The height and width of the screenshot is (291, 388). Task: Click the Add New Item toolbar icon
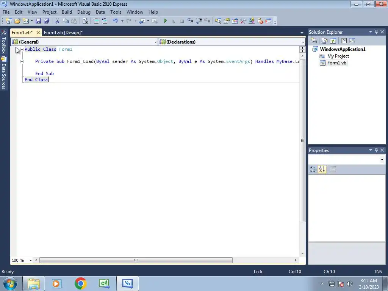(x=26, y=21)
